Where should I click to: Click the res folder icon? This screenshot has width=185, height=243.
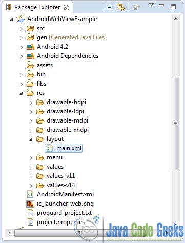(x=30, y=92)
